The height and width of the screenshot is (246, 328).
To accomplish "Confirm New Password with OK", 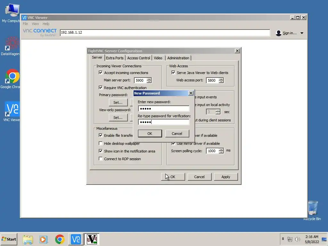I will (150, 134).
